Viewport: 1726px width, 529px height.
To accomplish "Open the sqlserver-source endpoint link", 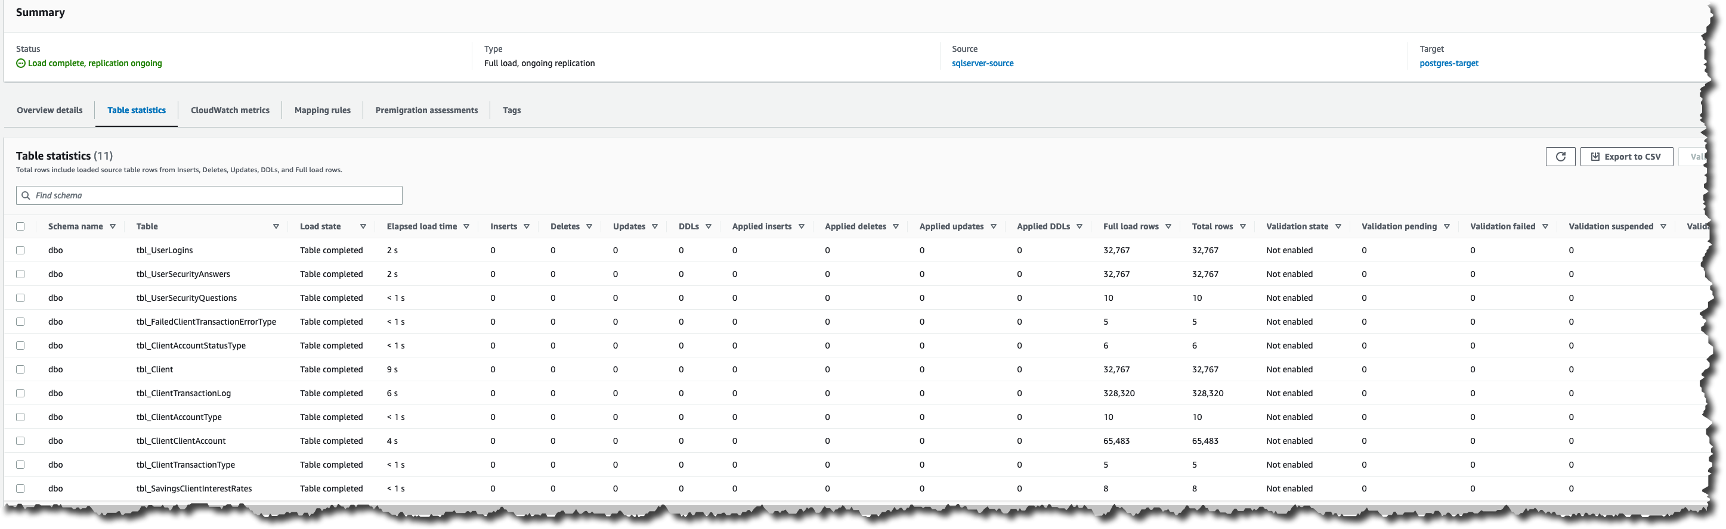I will click(982, 64).
